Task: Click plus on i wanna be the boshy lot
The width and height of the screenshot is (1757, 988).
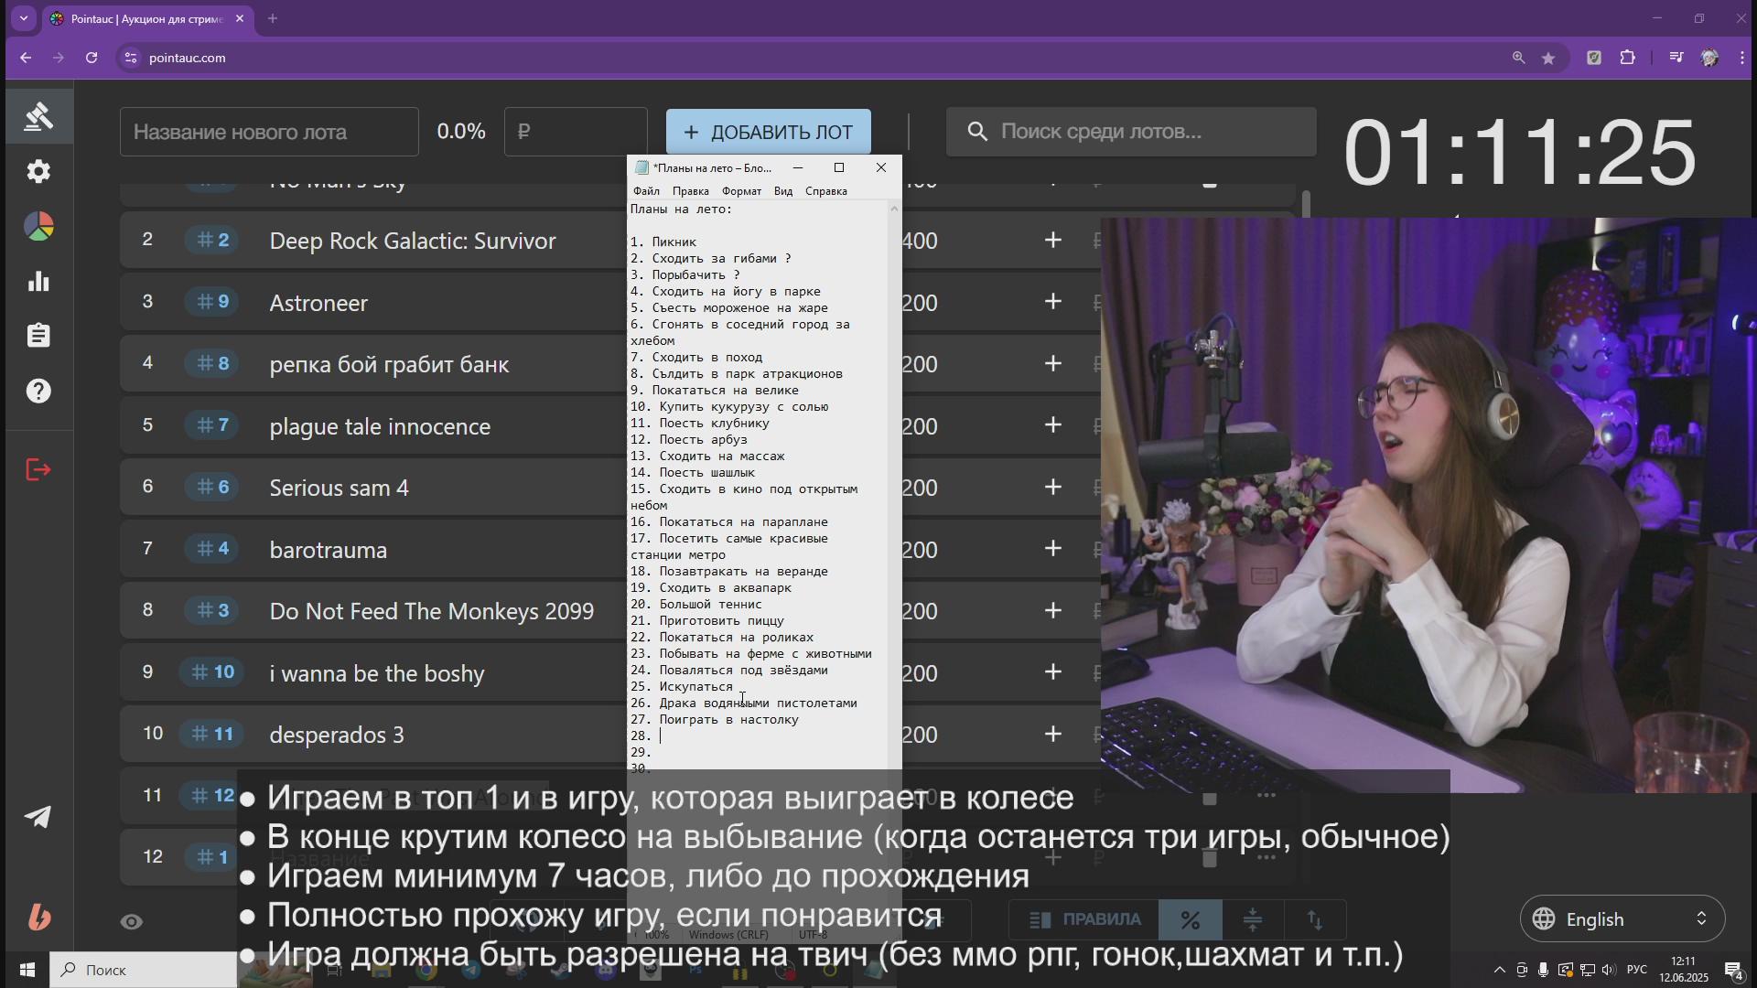Action: 1053,672
